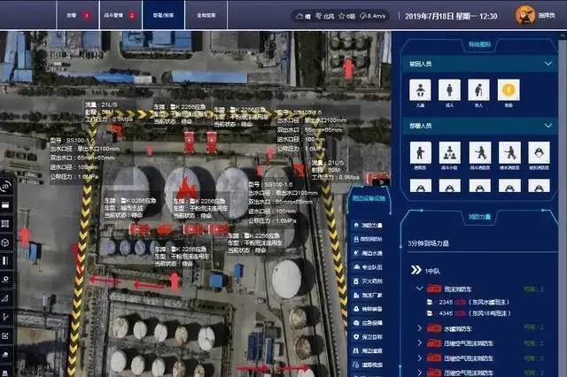Open 道路视频 in the facilities list
The width and height of the screenshot is (567, 377).
[x=368, y=365]
